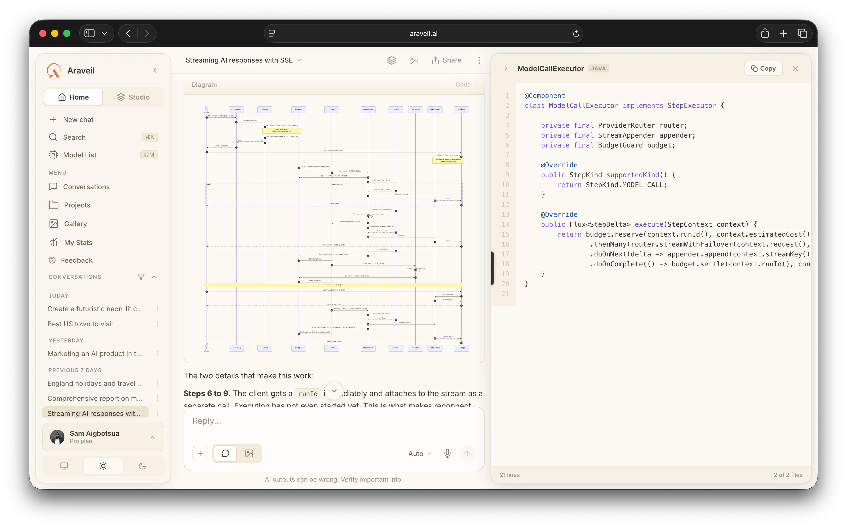Click the Reply text field

point(334,421)
